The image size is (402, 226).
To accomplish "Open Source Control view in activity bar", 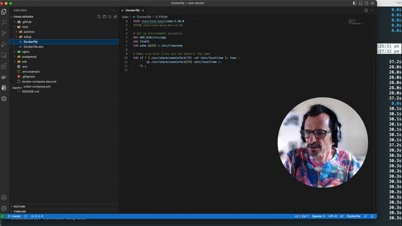I will point(4,33).
